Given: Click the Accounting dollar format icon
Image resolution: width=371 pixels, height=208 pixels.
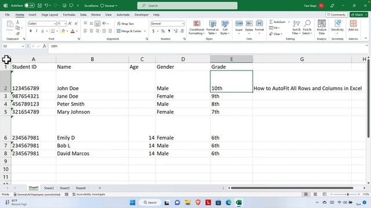Looking at the screenshot, I should coord(153,31).
